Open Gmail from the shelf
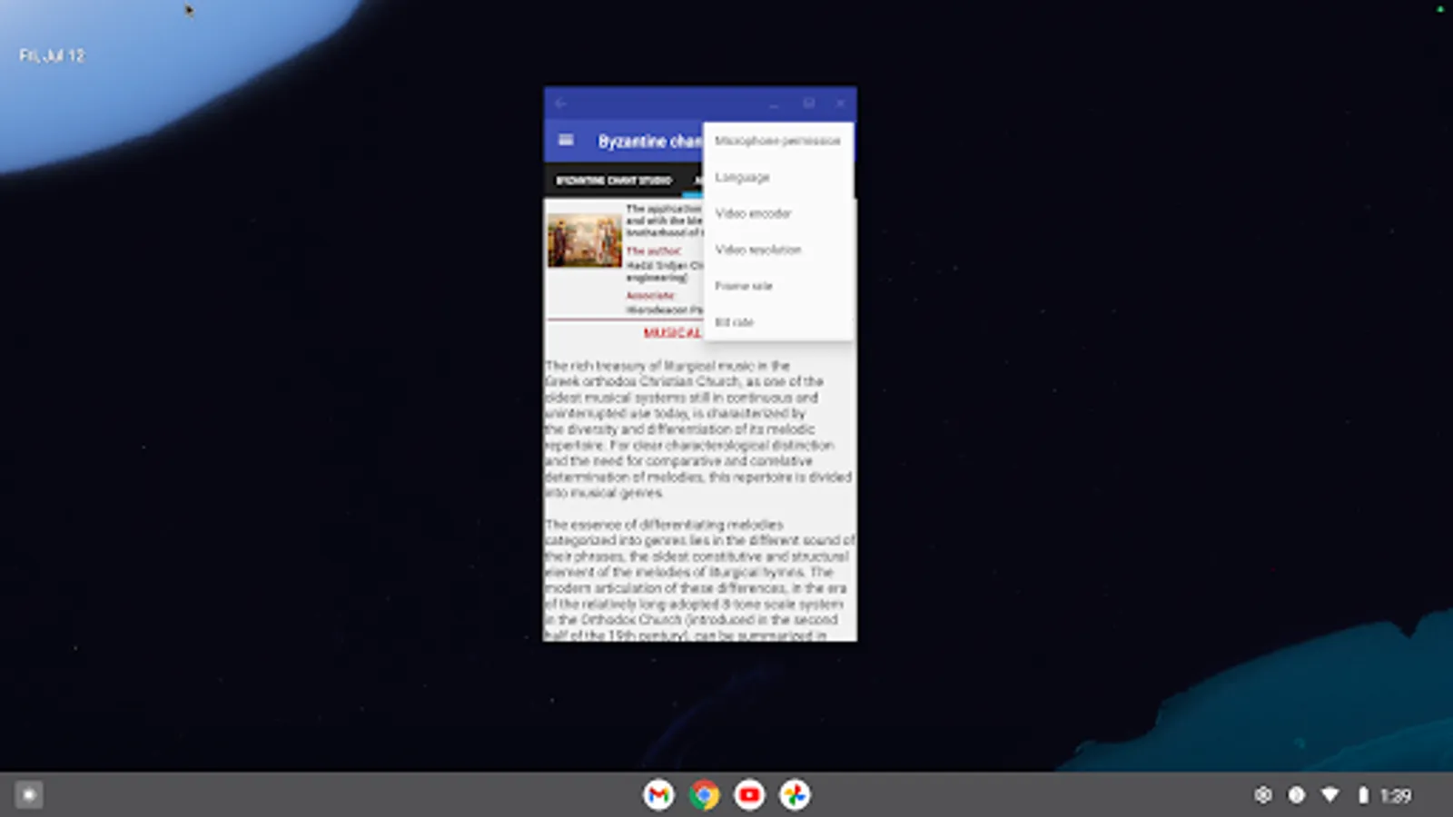The width and height of the screenshot is (1453, 817). coord(658,794)
